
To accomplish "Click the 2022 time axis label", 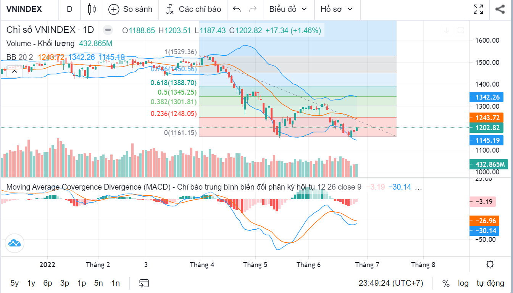I will (x=47, y=265).
